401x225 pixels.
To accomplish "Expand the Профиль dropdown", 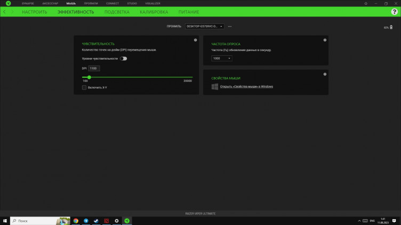I will 204,26.
